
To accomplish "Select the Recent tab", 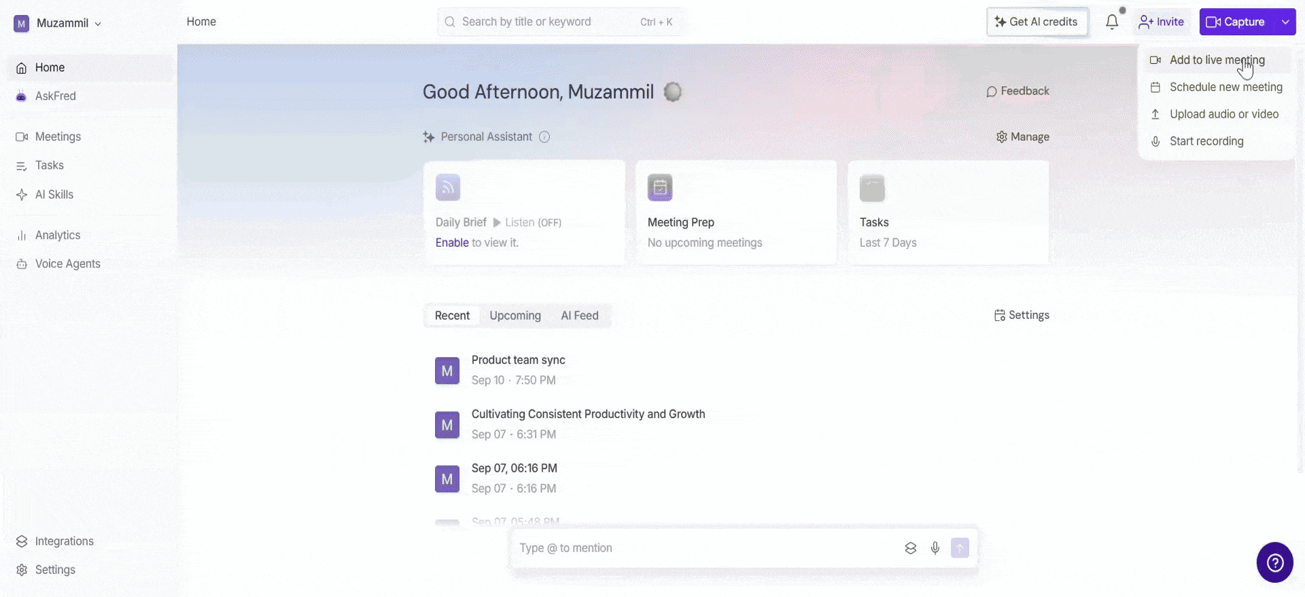I will coord(452,315).
